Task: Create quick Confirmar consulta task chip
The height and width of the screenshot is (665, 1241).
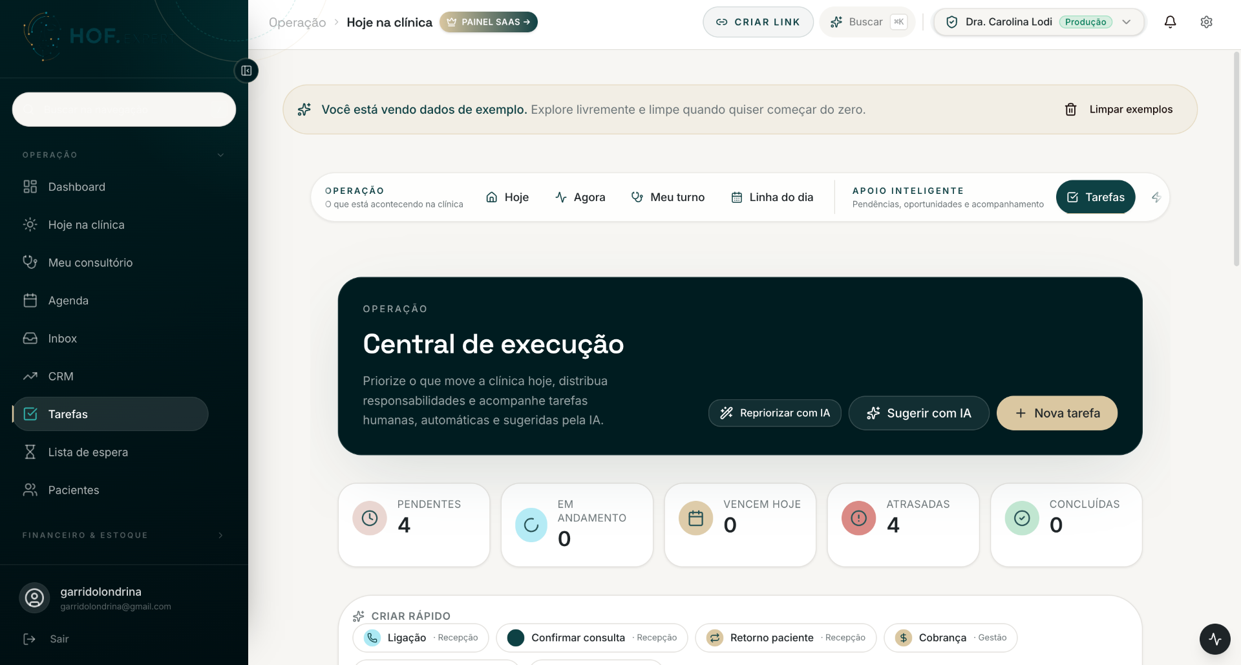Action: pyautogui.click(x=592, y=638)
